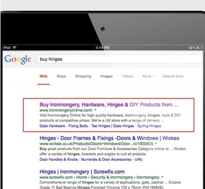Open the Gate Hinges sitelink

[124, 126]
